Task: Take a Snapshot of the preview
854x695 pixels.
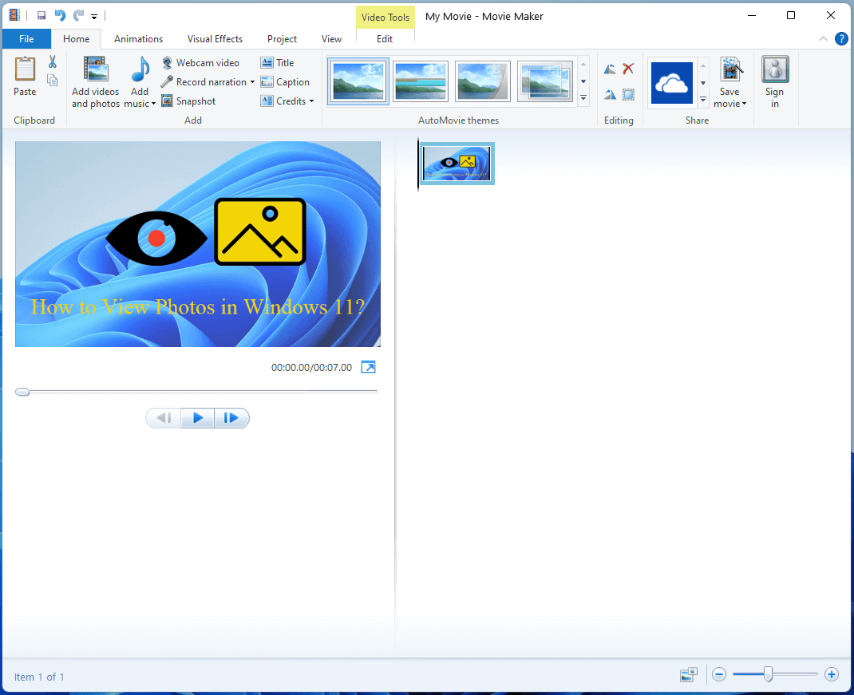Action: (188, 101)
